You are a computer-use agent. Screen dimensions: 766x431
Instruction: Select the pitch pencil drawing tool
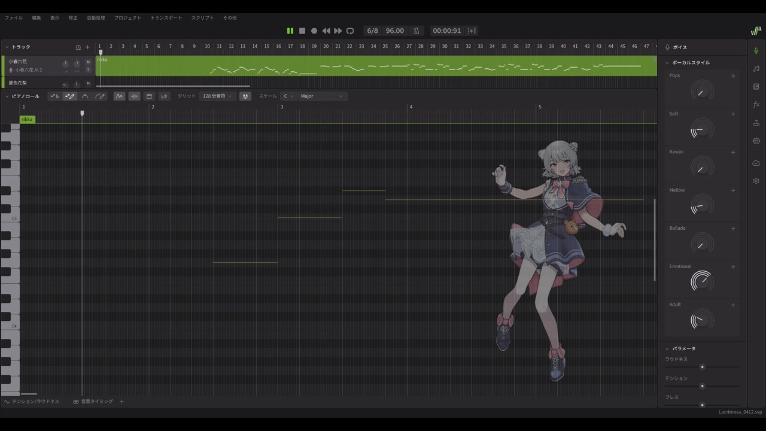(100, 96)
